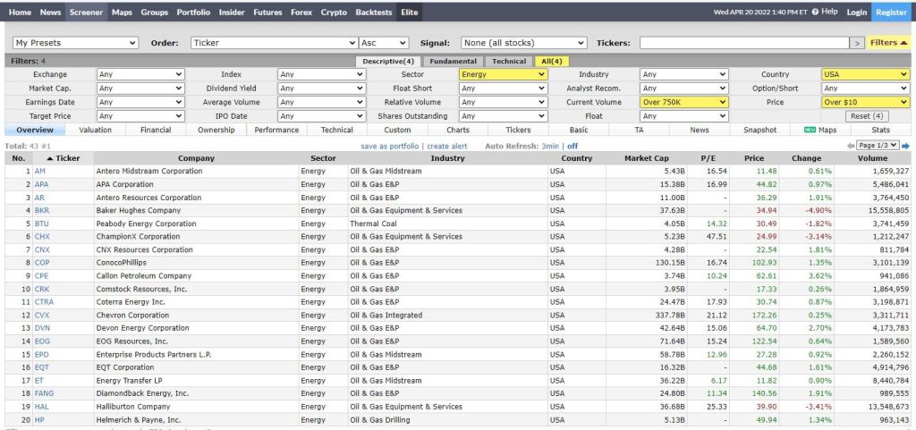The height and width of the screenshot is (430, 916).
Task: Click Thermal Coal industry cell
Action: coord(373,223)
